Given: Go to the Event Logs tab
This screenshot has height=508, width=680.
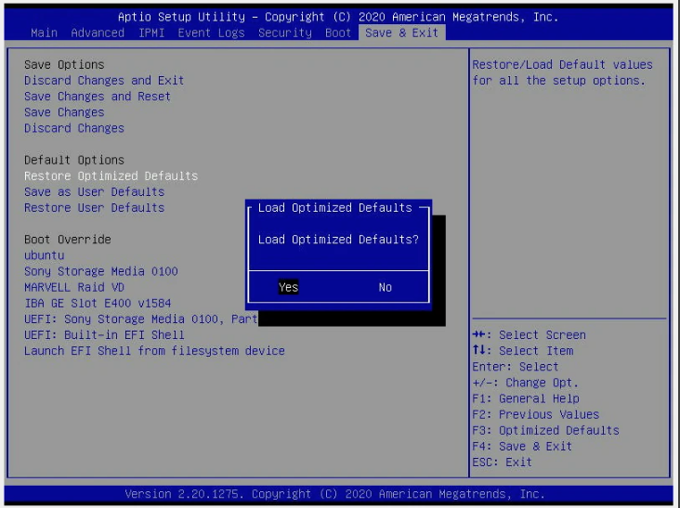Looking at the screenshot, I should 211,33.
